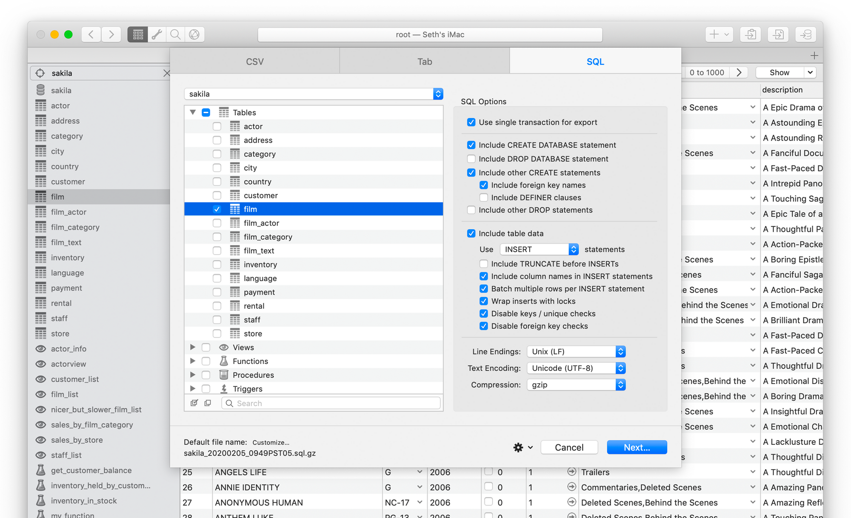Open the Line Endings dropdown

(576, 351)
